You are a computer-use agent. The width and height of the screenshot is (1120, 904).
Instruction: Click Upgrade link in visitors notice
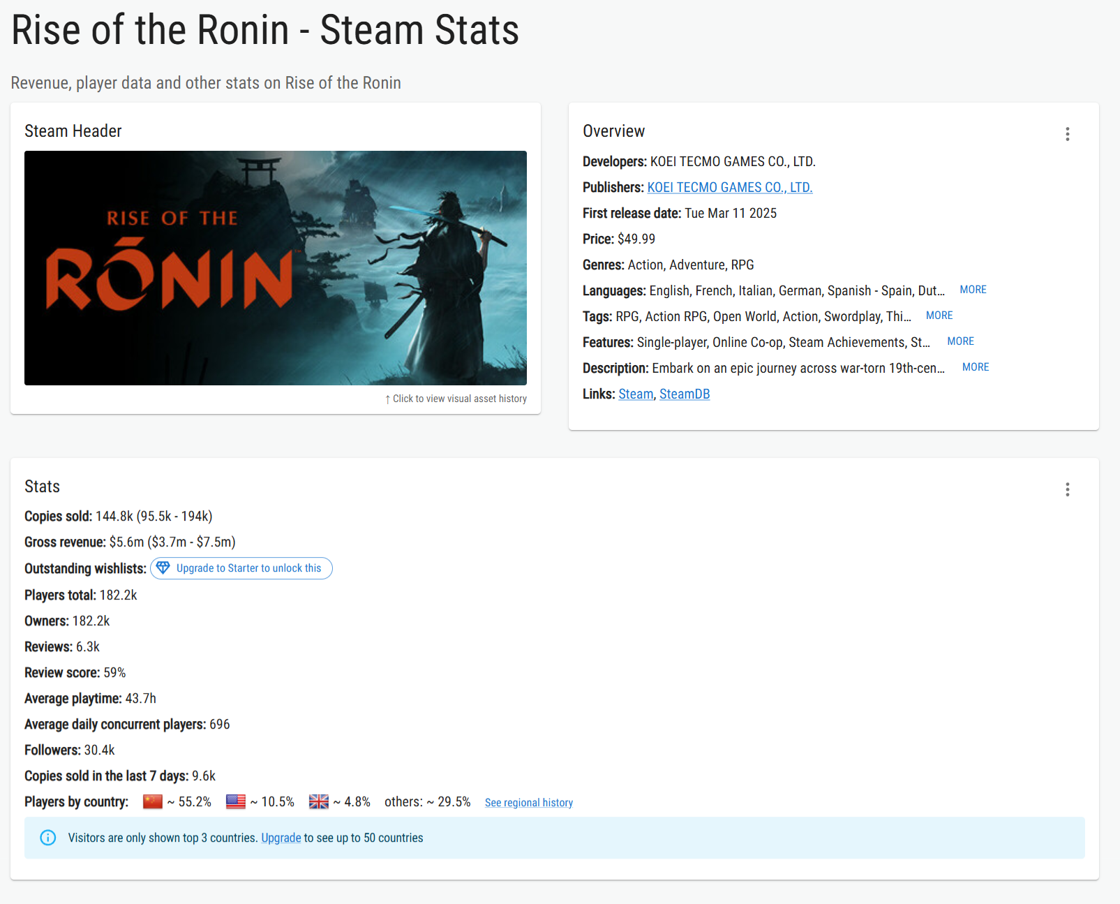tap(281, 838)
